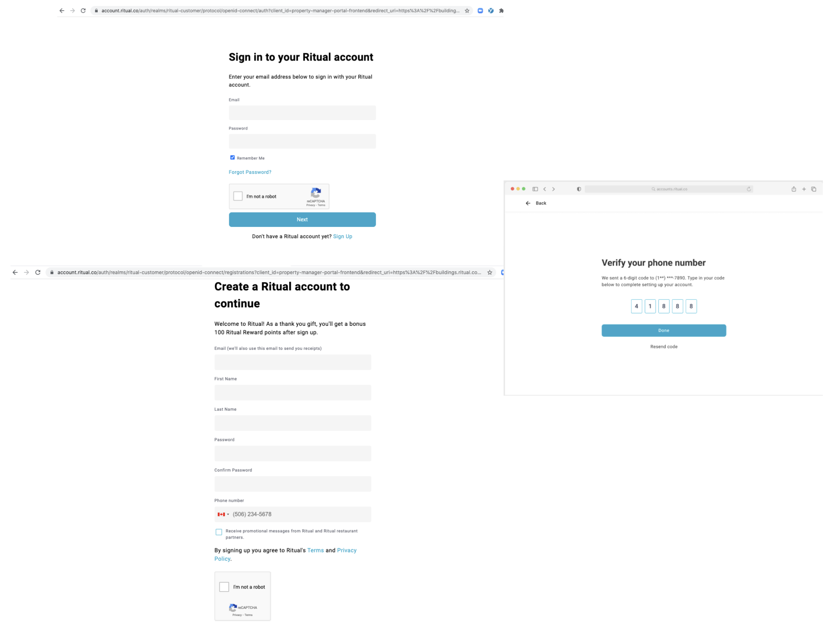Click the forward arrow in the sign-in window
828x625 pixels.
(x=73, y=11)
